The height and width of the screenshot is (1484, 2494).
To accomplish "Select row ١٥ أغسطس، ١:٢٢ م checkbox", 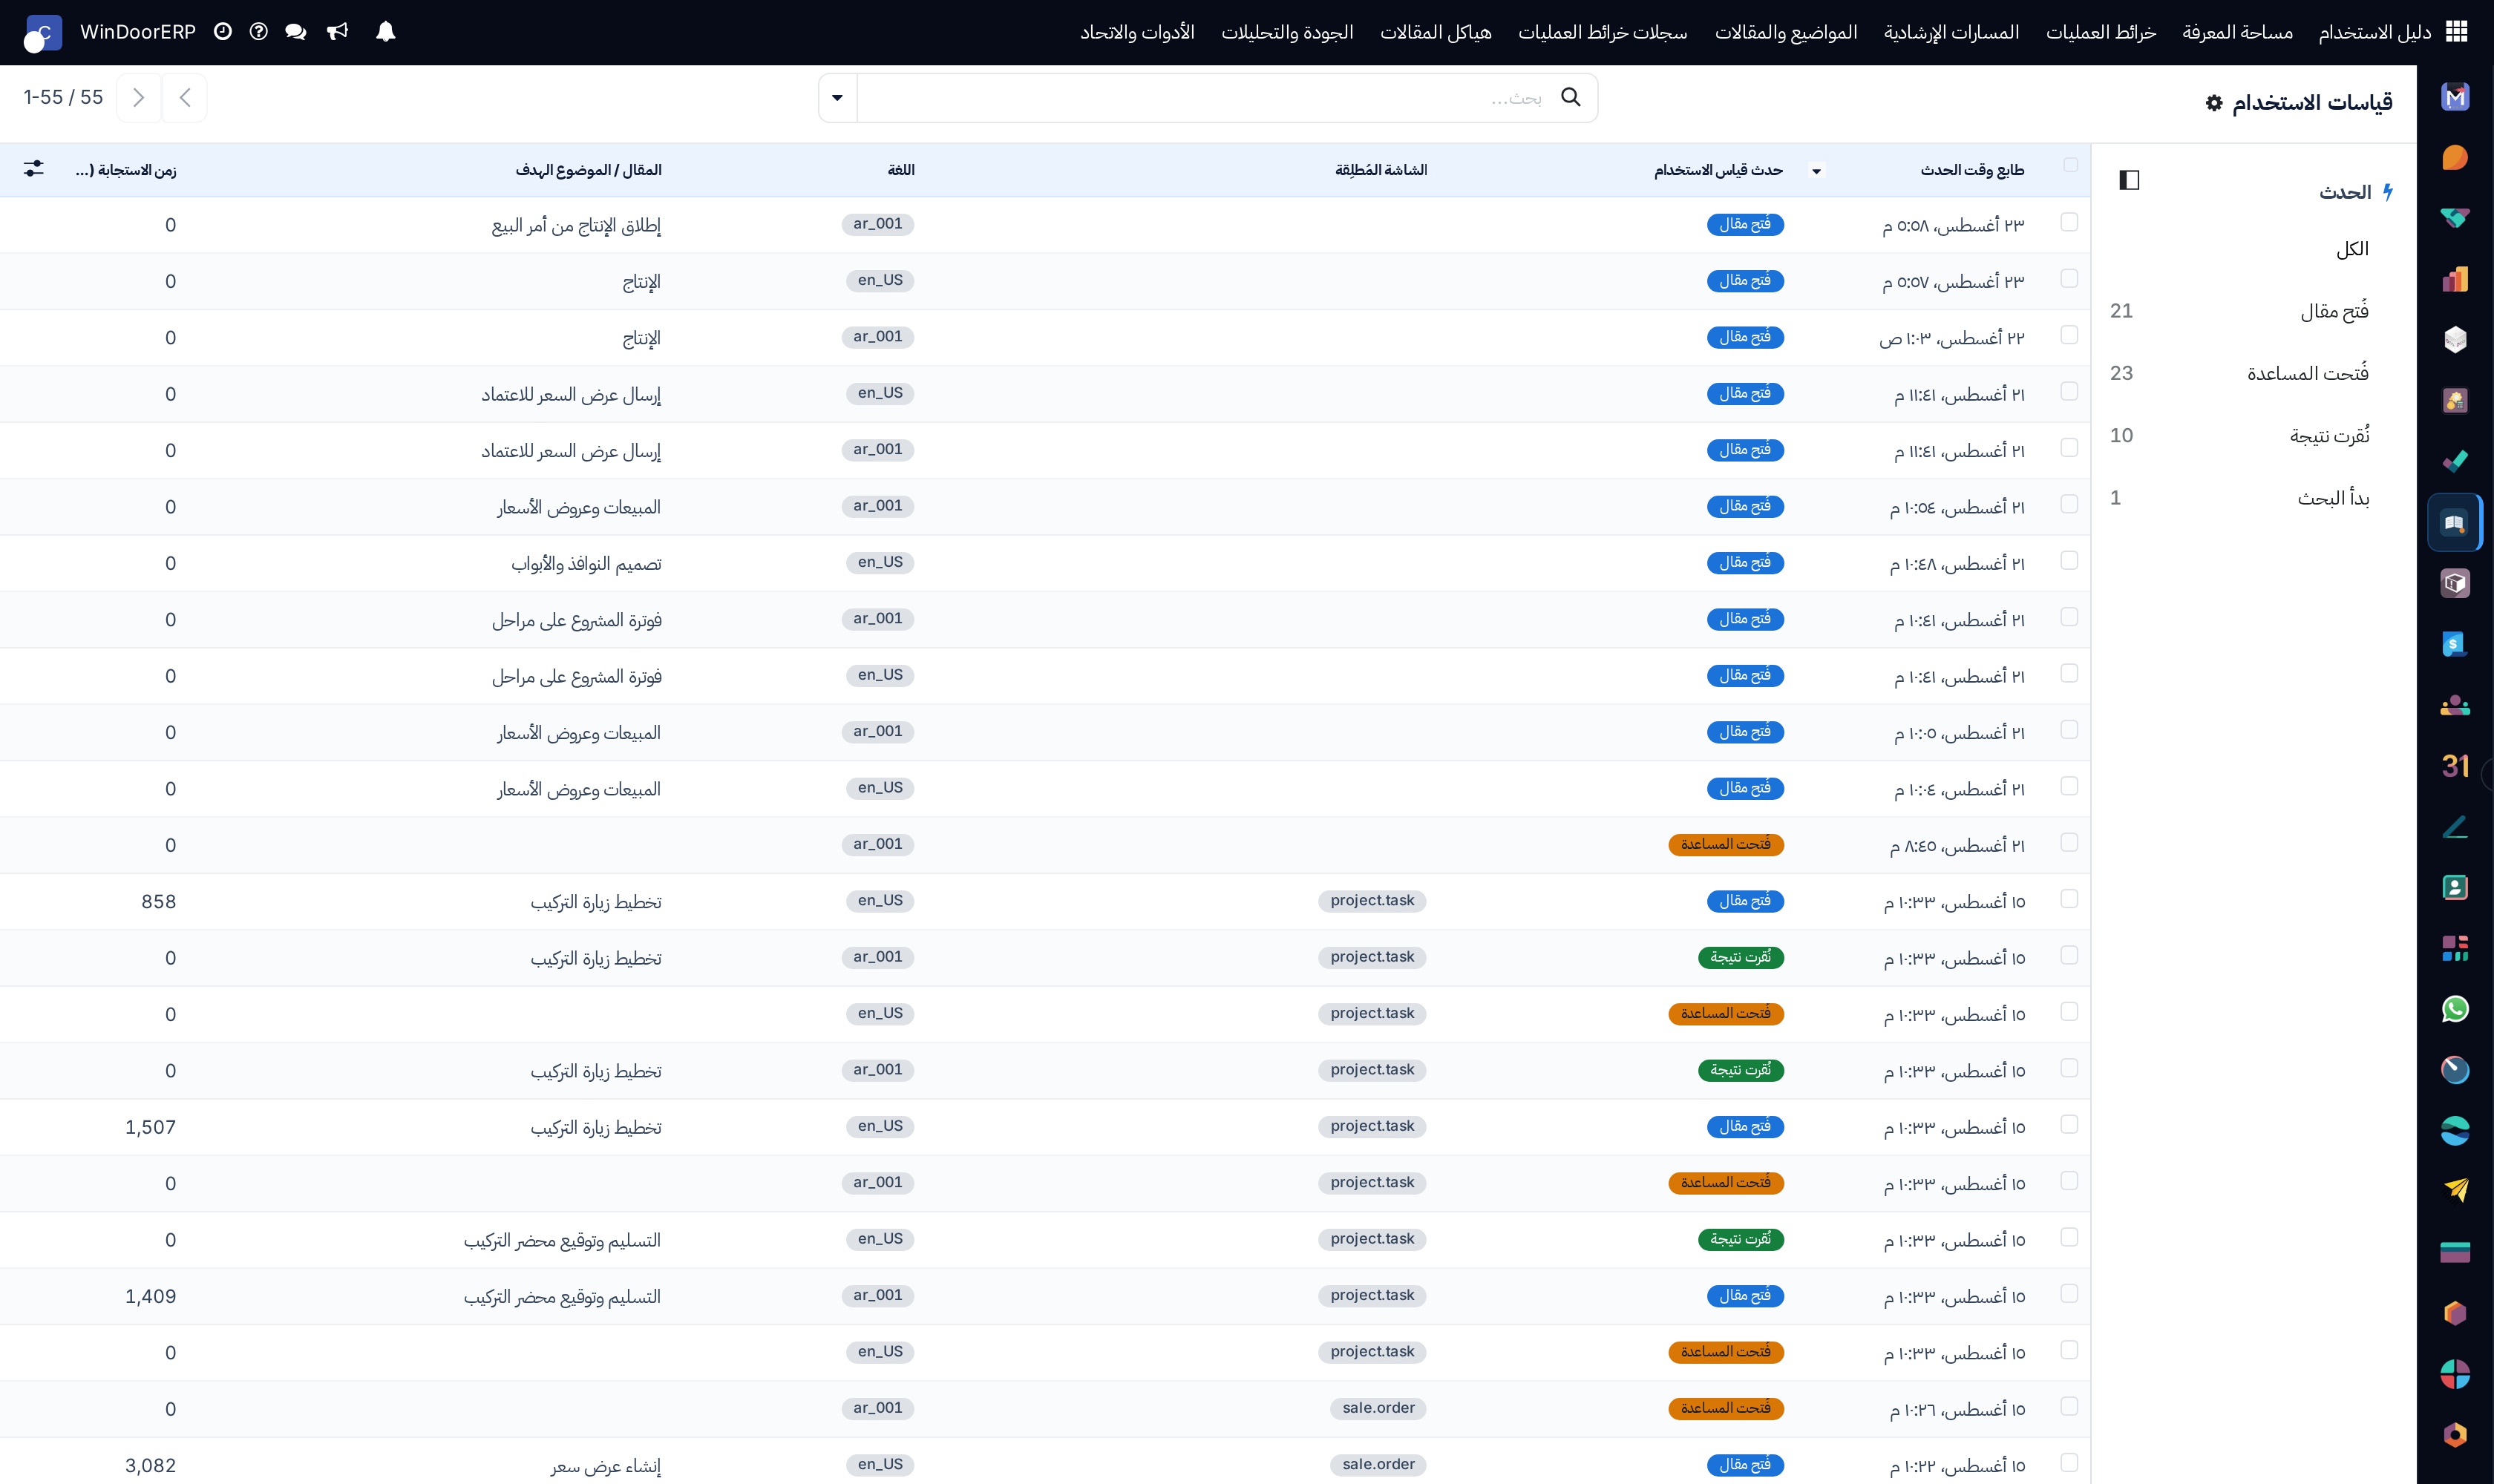I will point(2070,1462).
